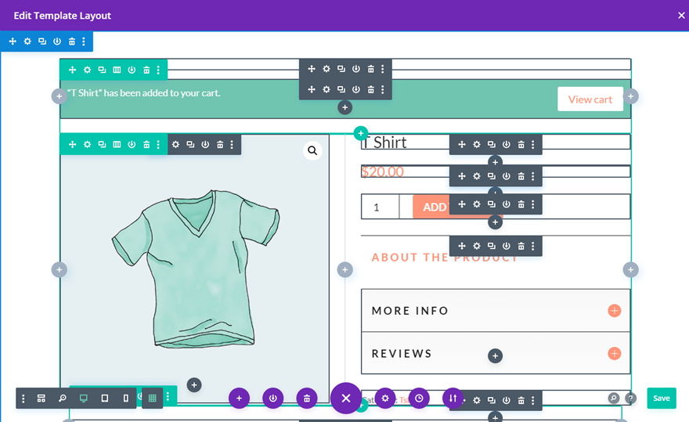Toggle the desktop view icon
Image resolution: width=689 pixels, height=422 pixels.
84,399
